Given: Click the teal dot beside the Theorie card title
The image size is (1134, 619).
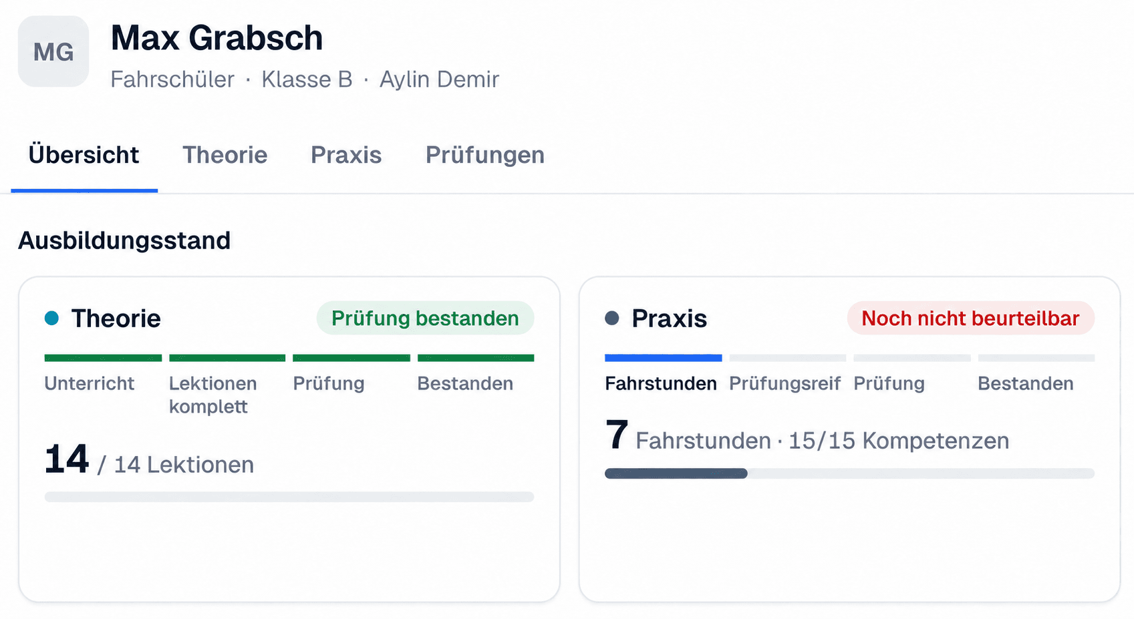Looking at the screenshot, I should (51, 318).
